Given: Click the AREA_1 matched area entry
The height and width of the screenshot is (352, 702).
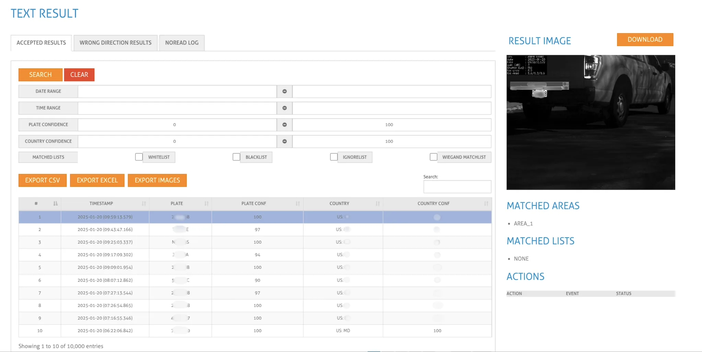Looking at the screenshot, I should 523,224.
